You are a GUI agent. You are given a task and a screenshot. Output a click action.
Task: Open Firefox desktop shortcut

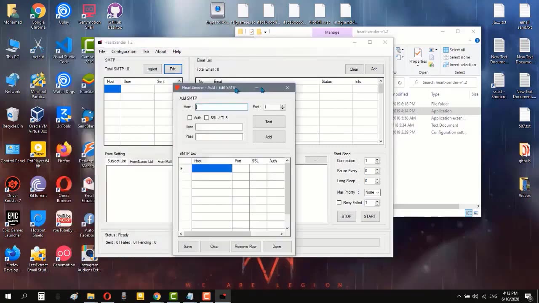click(64, 153)
